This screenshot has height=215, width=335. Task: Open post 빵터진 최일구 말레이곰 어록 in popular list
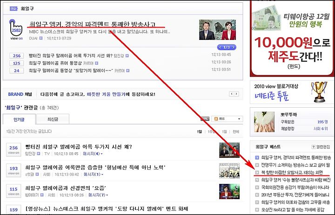coord(79,147)
